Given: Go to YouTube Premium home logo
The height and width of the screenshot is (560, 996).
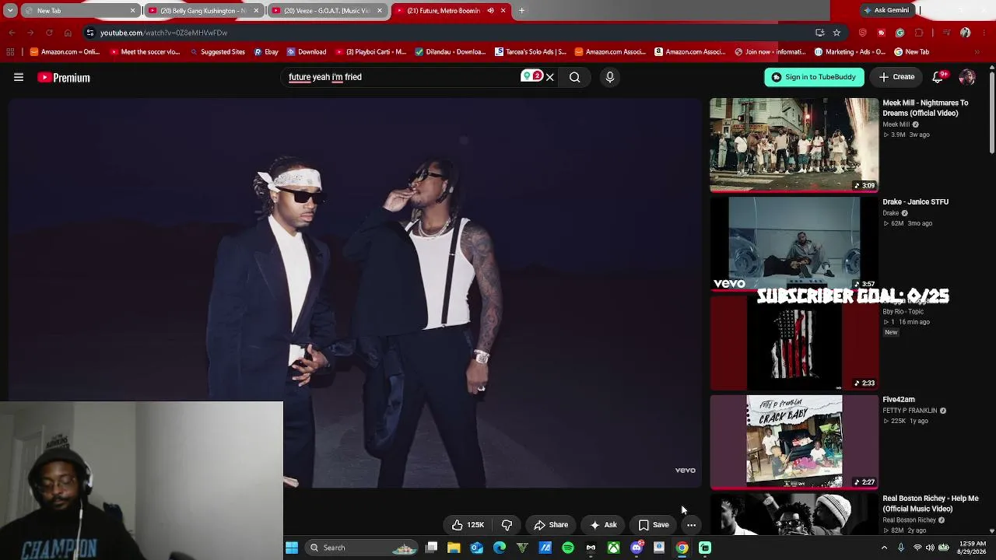Looking at the screenshot, I should 64,78.
